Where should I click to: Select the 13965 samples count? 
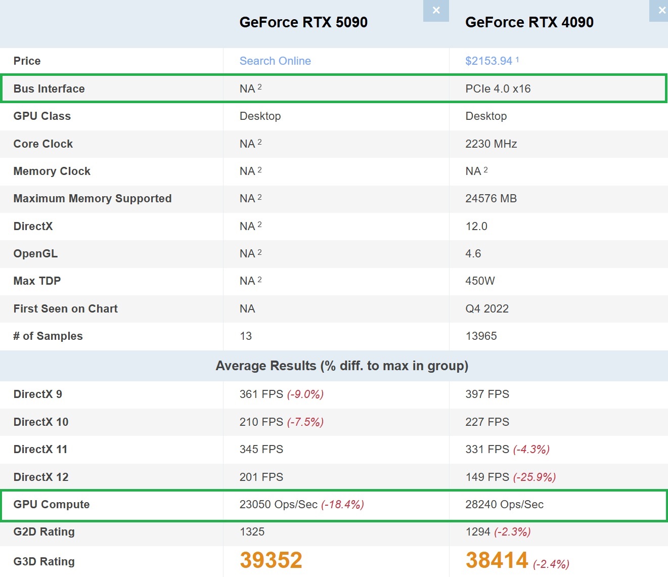point(481,336)
